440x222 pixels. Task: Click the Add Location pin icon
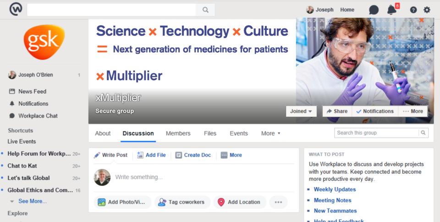(221, 202)
